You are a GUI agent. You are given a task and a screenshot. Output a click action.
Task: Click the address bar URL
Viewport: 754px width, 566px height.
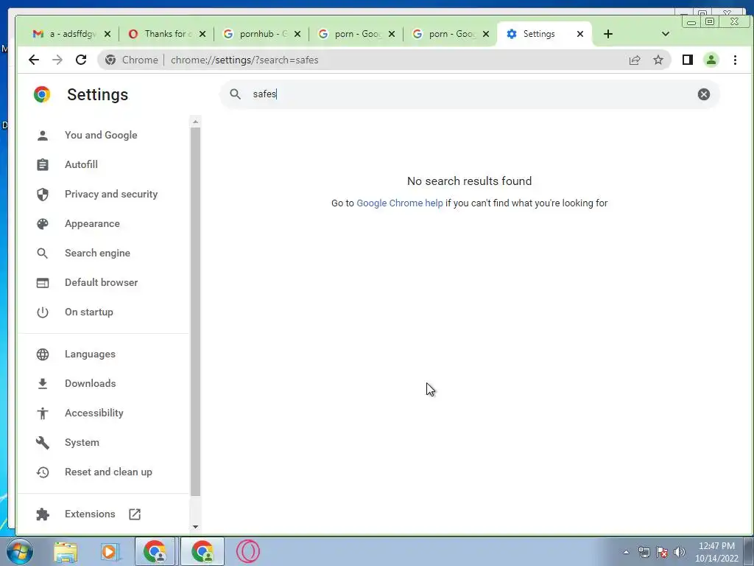244,60
